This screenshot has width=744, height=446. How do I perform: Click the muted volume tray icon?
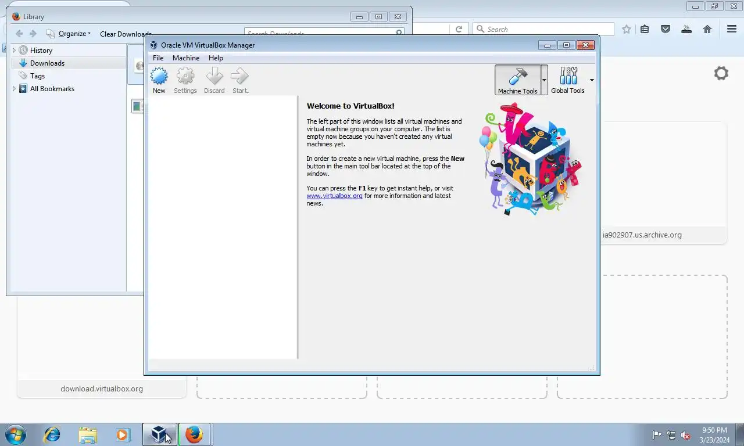pos(685,435)
